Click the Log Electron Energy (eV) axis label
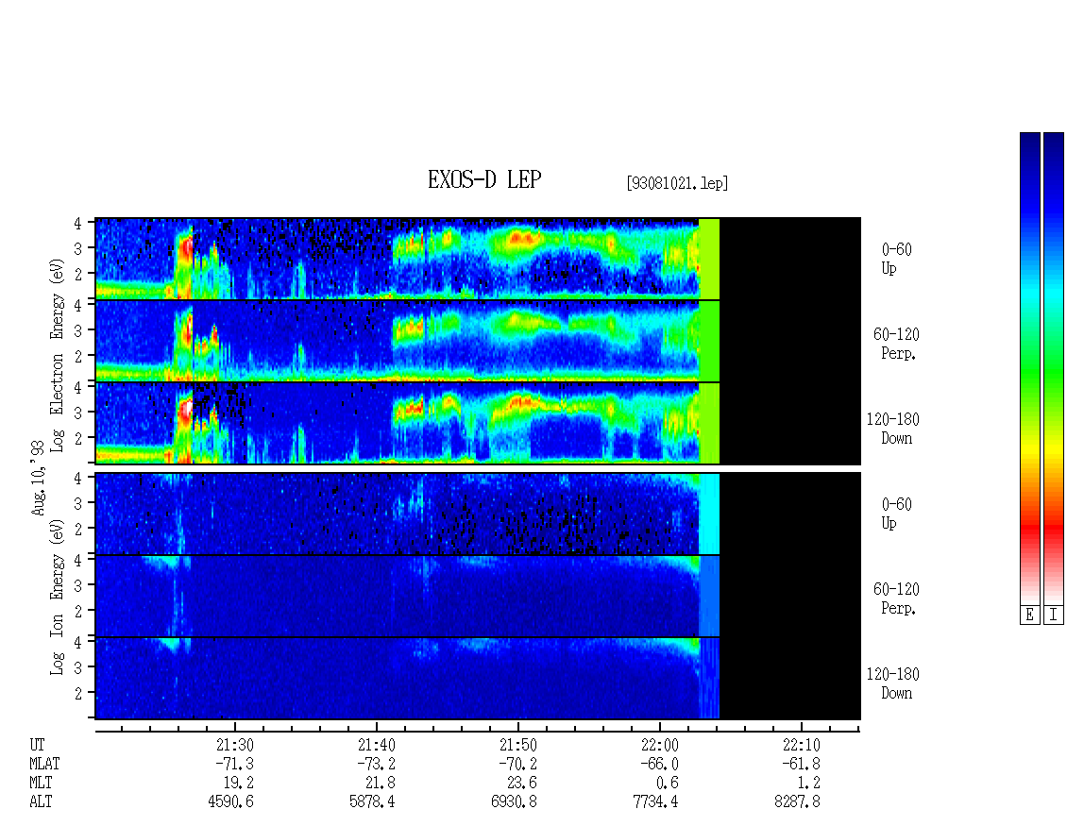The image size is (1067, 826). pyautogui.click(x=58, y=355)
